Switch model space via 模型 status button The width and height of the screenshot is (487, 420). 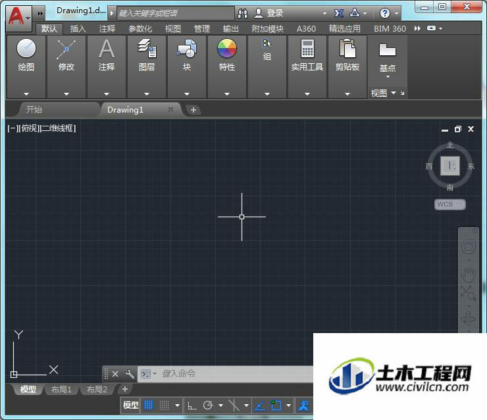pos(130,405)
